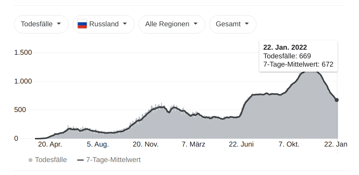Click the gray Todesfälle legend dot

tap(31, 160)
